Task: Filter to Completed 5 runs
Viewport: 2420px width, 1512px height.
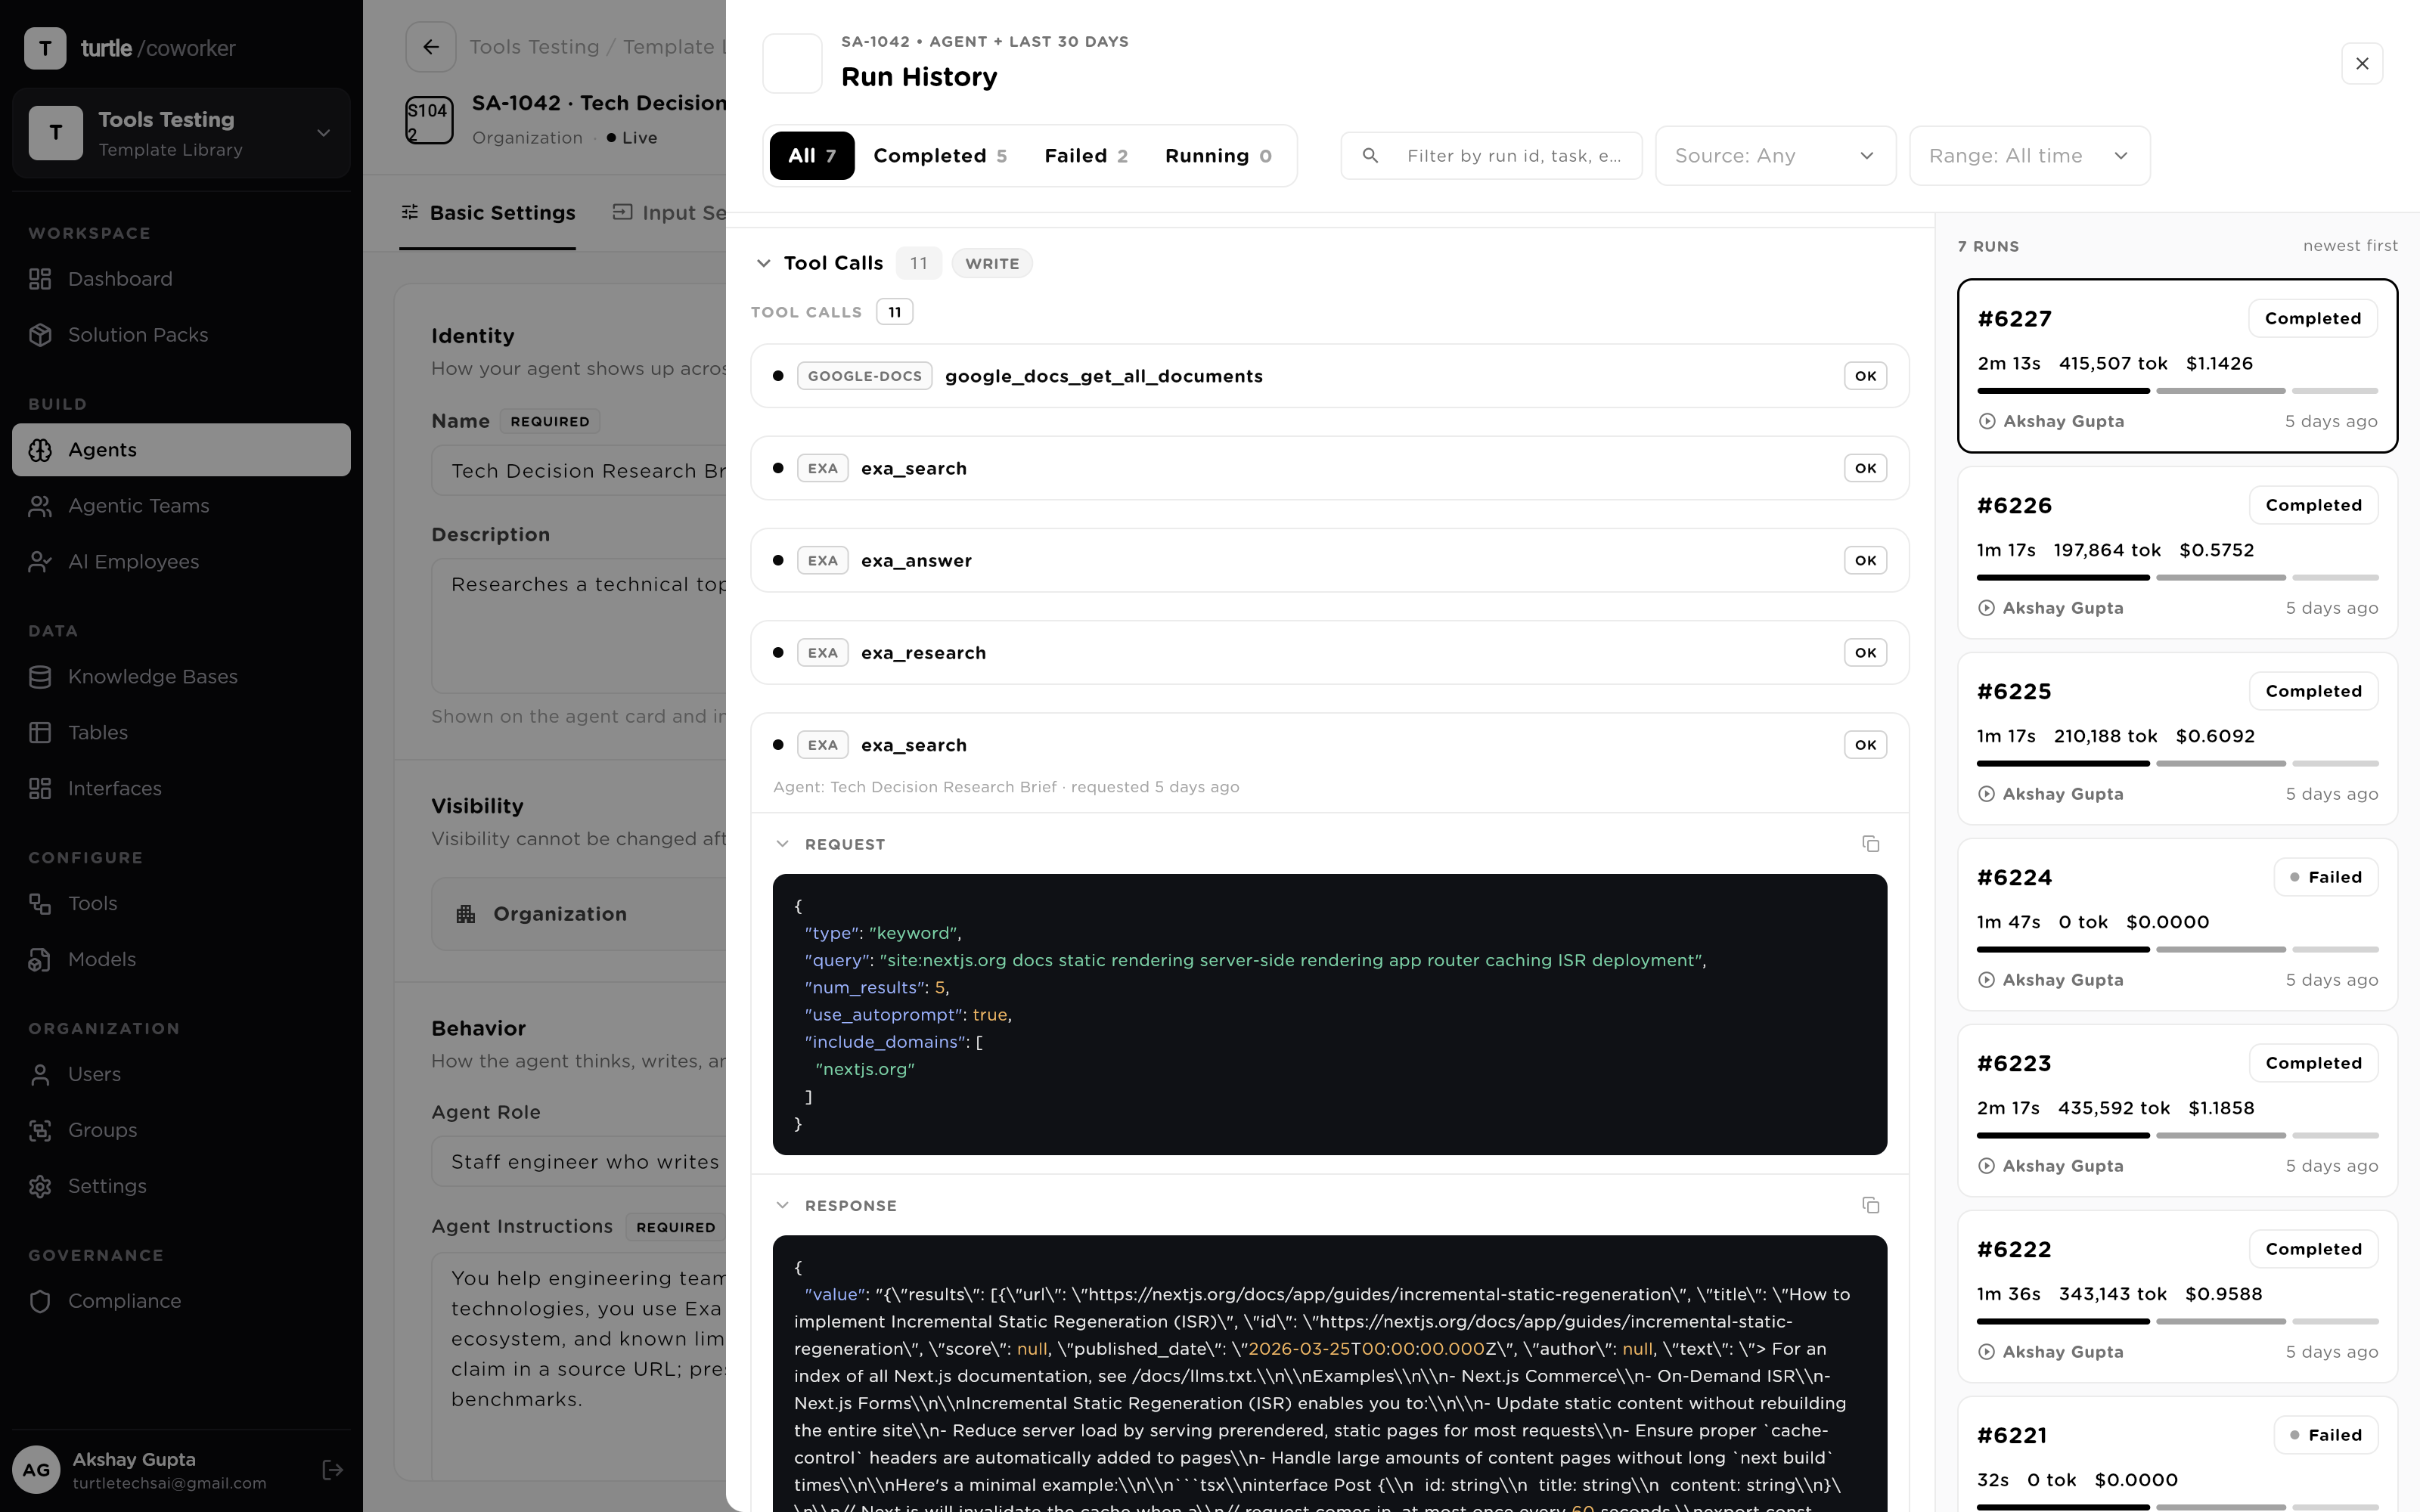Action: 940,156
